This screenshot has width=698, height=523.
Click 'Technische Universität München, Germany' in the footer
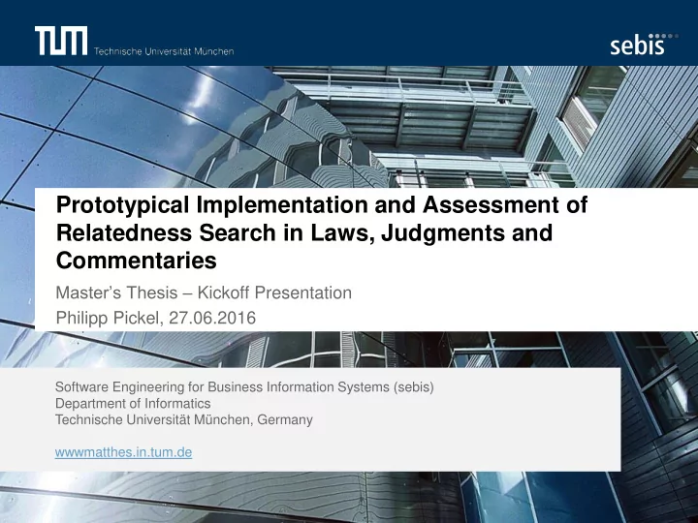(184, 419)
